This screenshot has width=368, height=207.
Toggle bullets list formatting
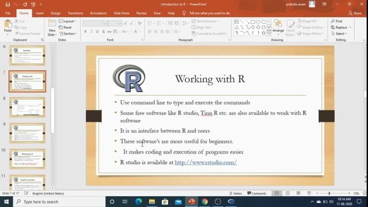point(150,23)
